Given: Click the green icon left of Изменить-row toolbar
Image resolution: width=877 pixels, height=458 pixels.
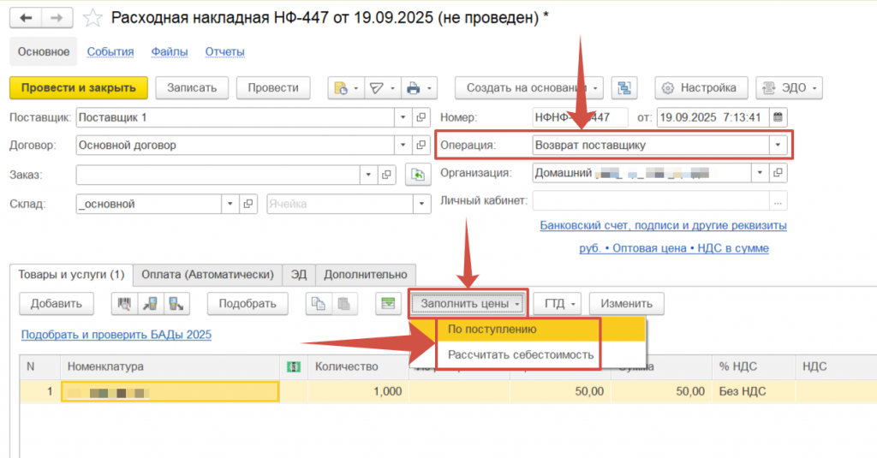Looking at the screenshot, I should pyautogui.click(x=388, y=303).
